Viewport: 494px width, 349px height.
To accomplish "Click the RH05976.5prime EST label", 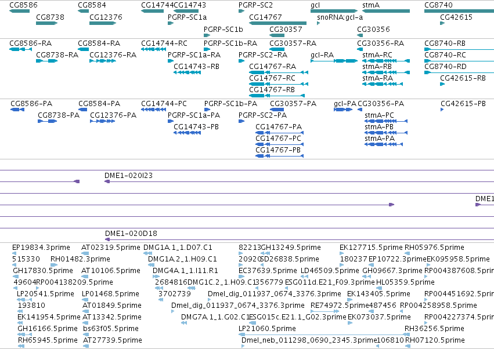I will tap(434, 248).
